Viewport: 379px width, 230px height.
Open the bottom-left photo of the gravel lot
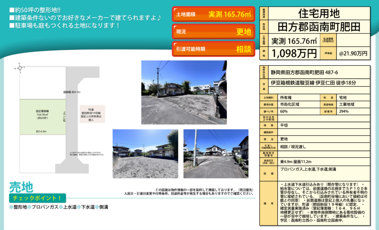coord(145,153)
